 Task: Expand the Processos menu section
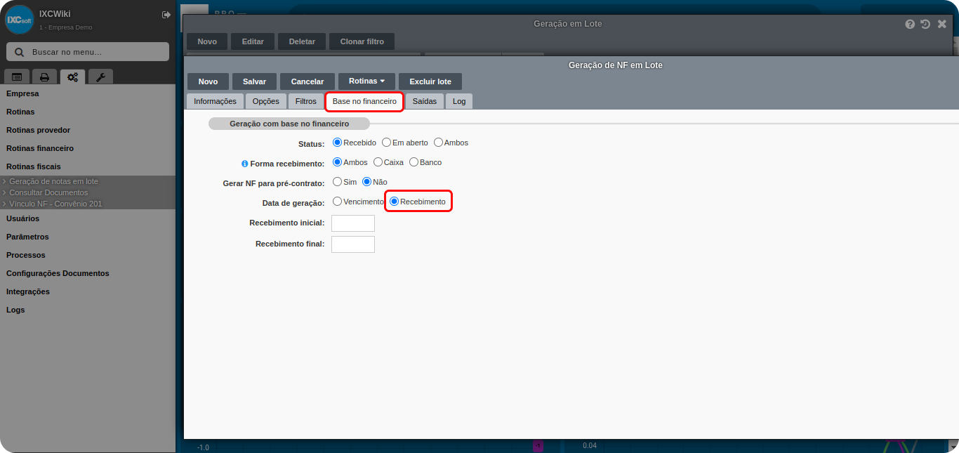point(25,255)
